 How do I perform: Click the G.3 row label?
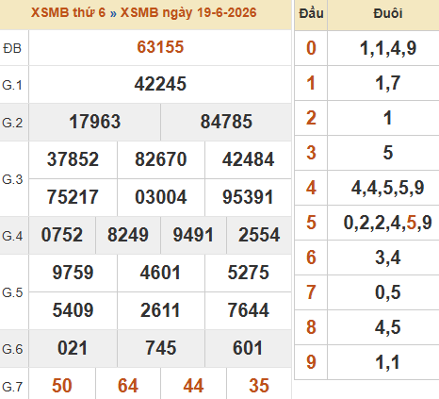tap(12, 179)
